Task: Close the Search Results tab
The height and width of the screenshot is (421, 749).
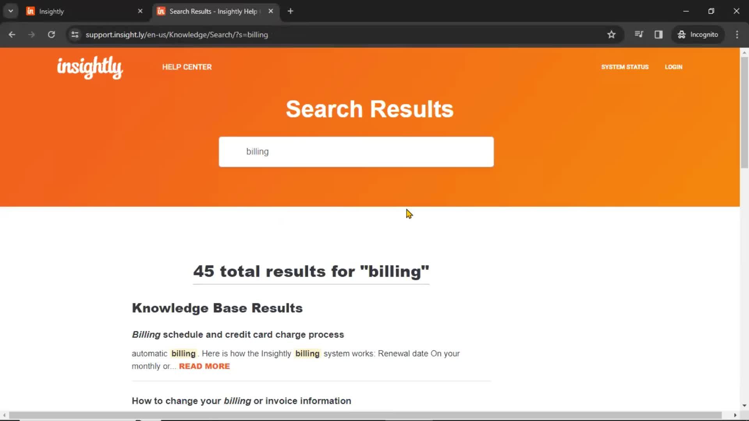Action: (271, 11)
